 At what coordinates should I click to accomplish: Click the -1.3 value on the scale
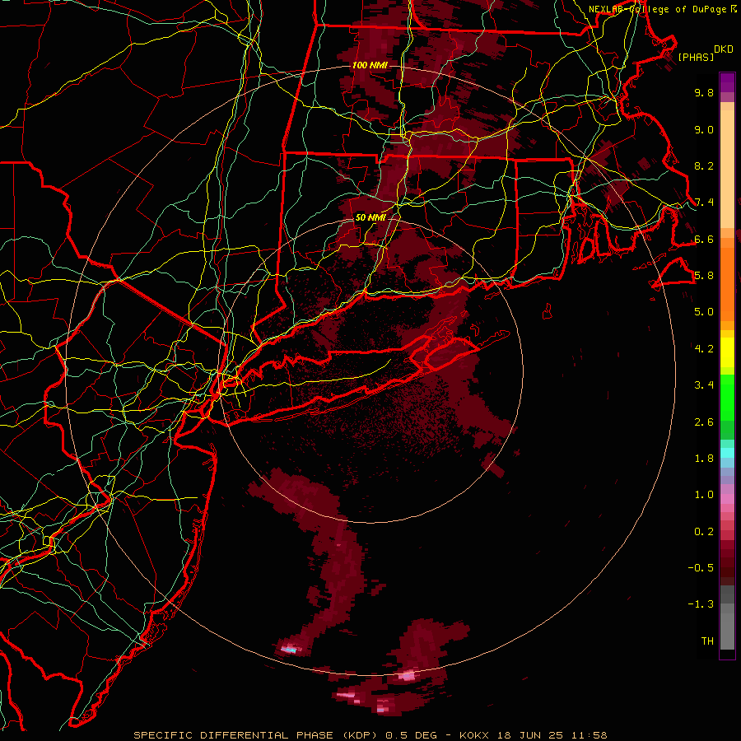[x=701, y=604]
